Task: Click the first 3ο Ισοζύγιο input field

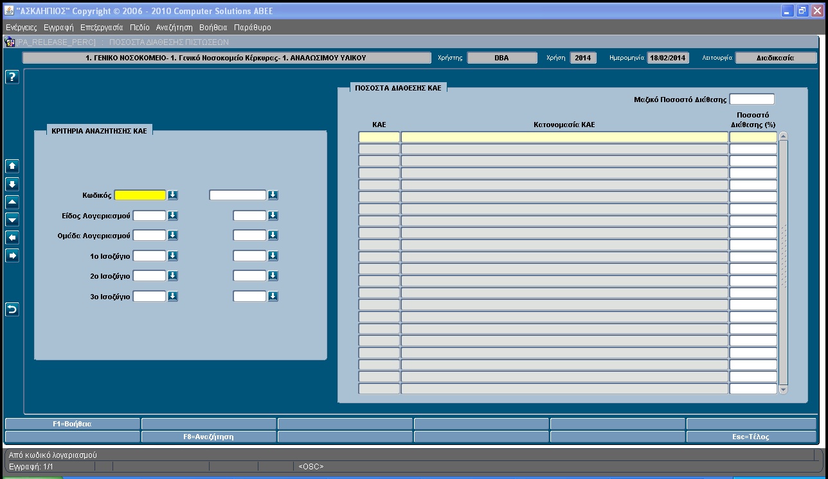Action: (x=149, y=297)
